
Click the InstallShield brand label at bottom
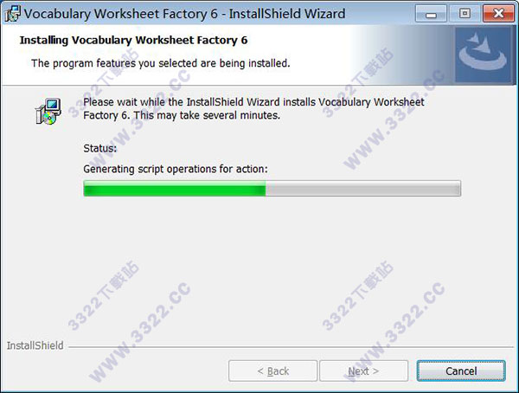coord(35,345)
